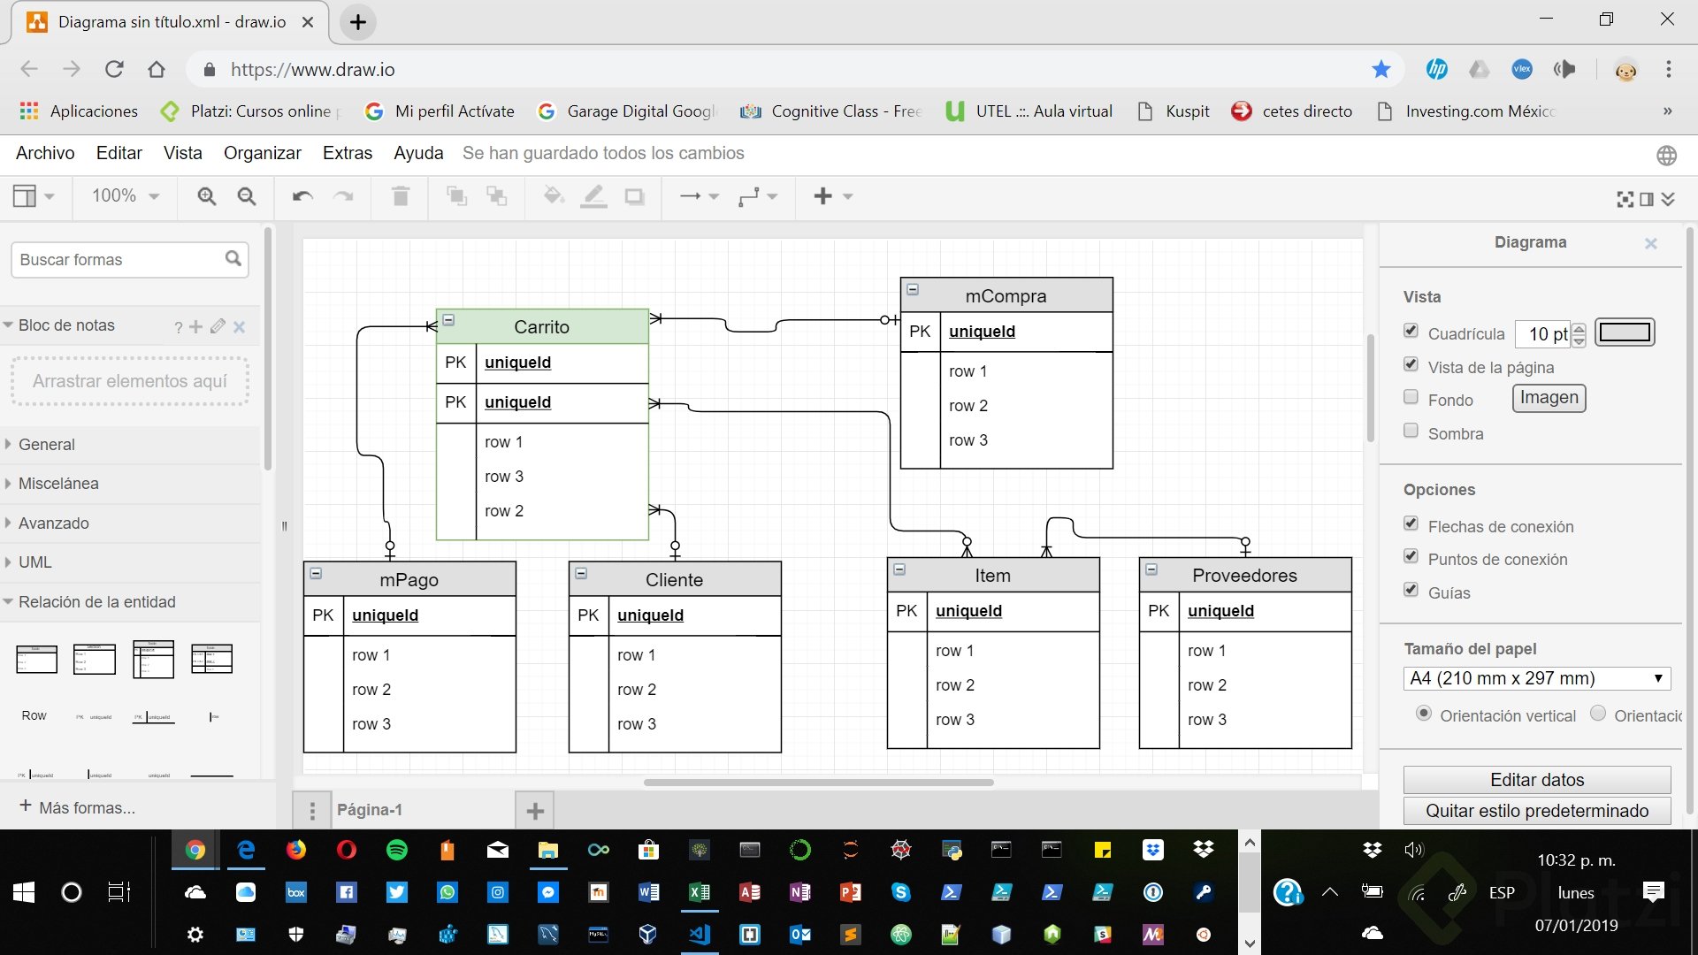
Task: Expand the General shapes section
Action: pyautogui.click(x=47, y=444)
